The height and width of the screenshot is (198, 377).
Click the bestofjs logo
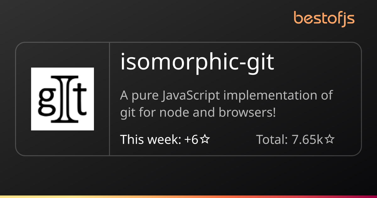(x=324, y=18)
